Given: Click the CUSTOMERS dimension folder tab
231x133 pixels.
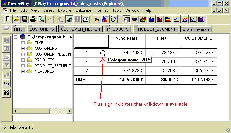Looking at the screenshot, I should [42, 29].
